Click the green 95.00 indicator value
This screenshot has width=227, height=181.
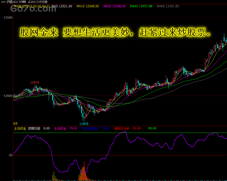tap(152, 128)
